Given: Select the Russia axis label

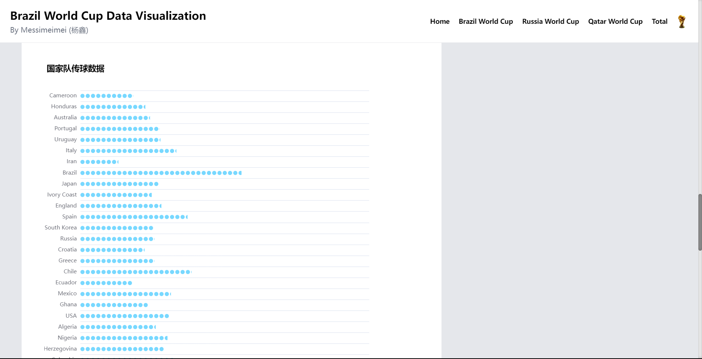Looking at the screenshot, I should click(x=69, y=239).
